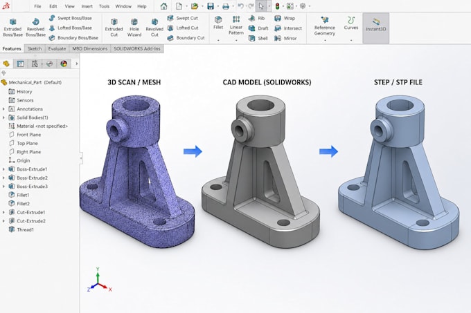Image resolution: width=471 pixels, height=313 pixels.
Task: Open the Curves tool
Action: (x=351, y=23)
